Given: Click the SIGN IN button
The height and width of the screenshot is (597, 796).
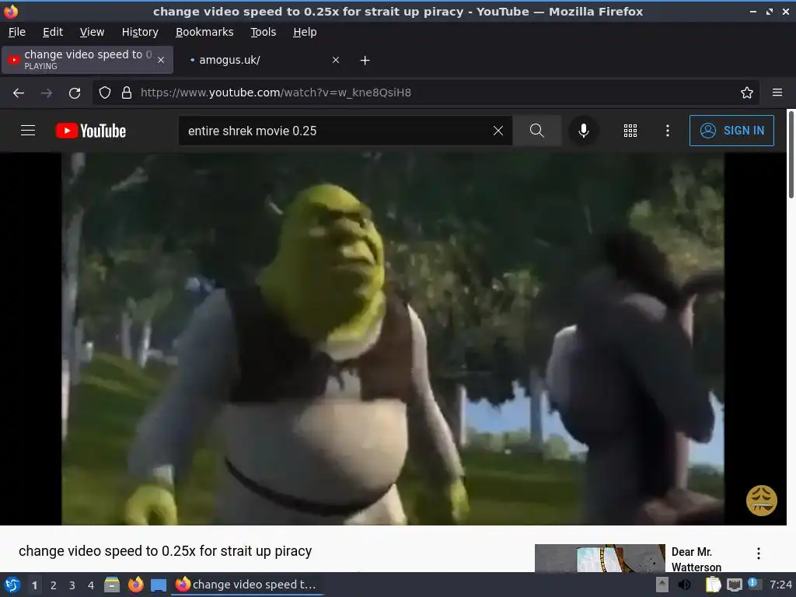Looking at the screenshot, I should [x=731, y=131].
